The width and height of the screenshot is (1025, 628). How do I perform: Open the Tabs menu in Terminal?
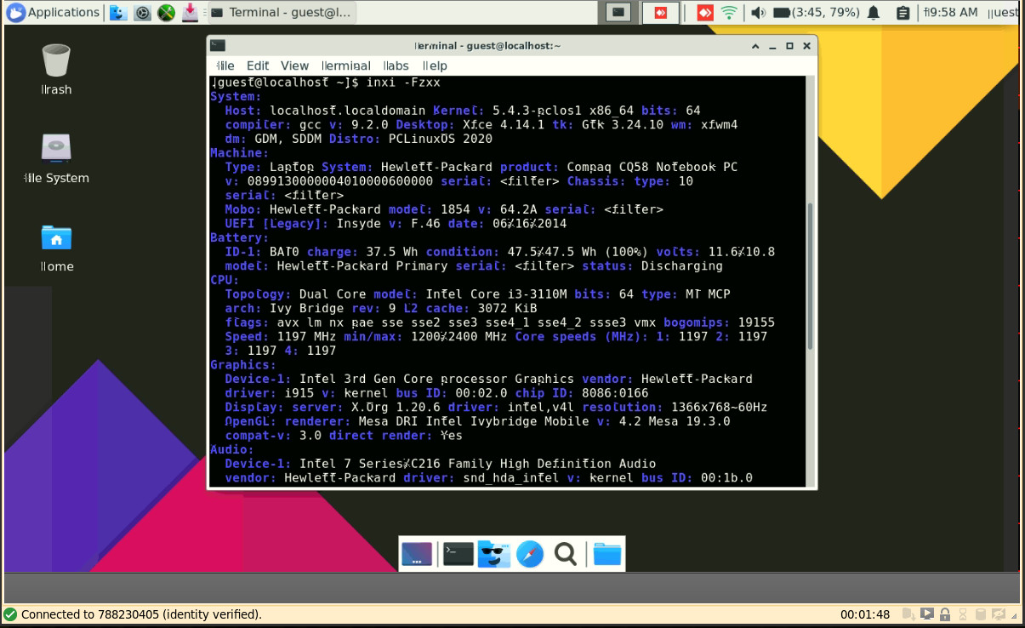point(396,66)
